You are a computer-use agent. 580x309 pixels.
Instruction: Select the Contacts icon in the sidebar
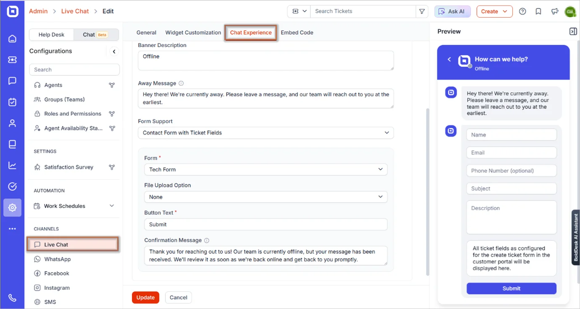(12, 123)
